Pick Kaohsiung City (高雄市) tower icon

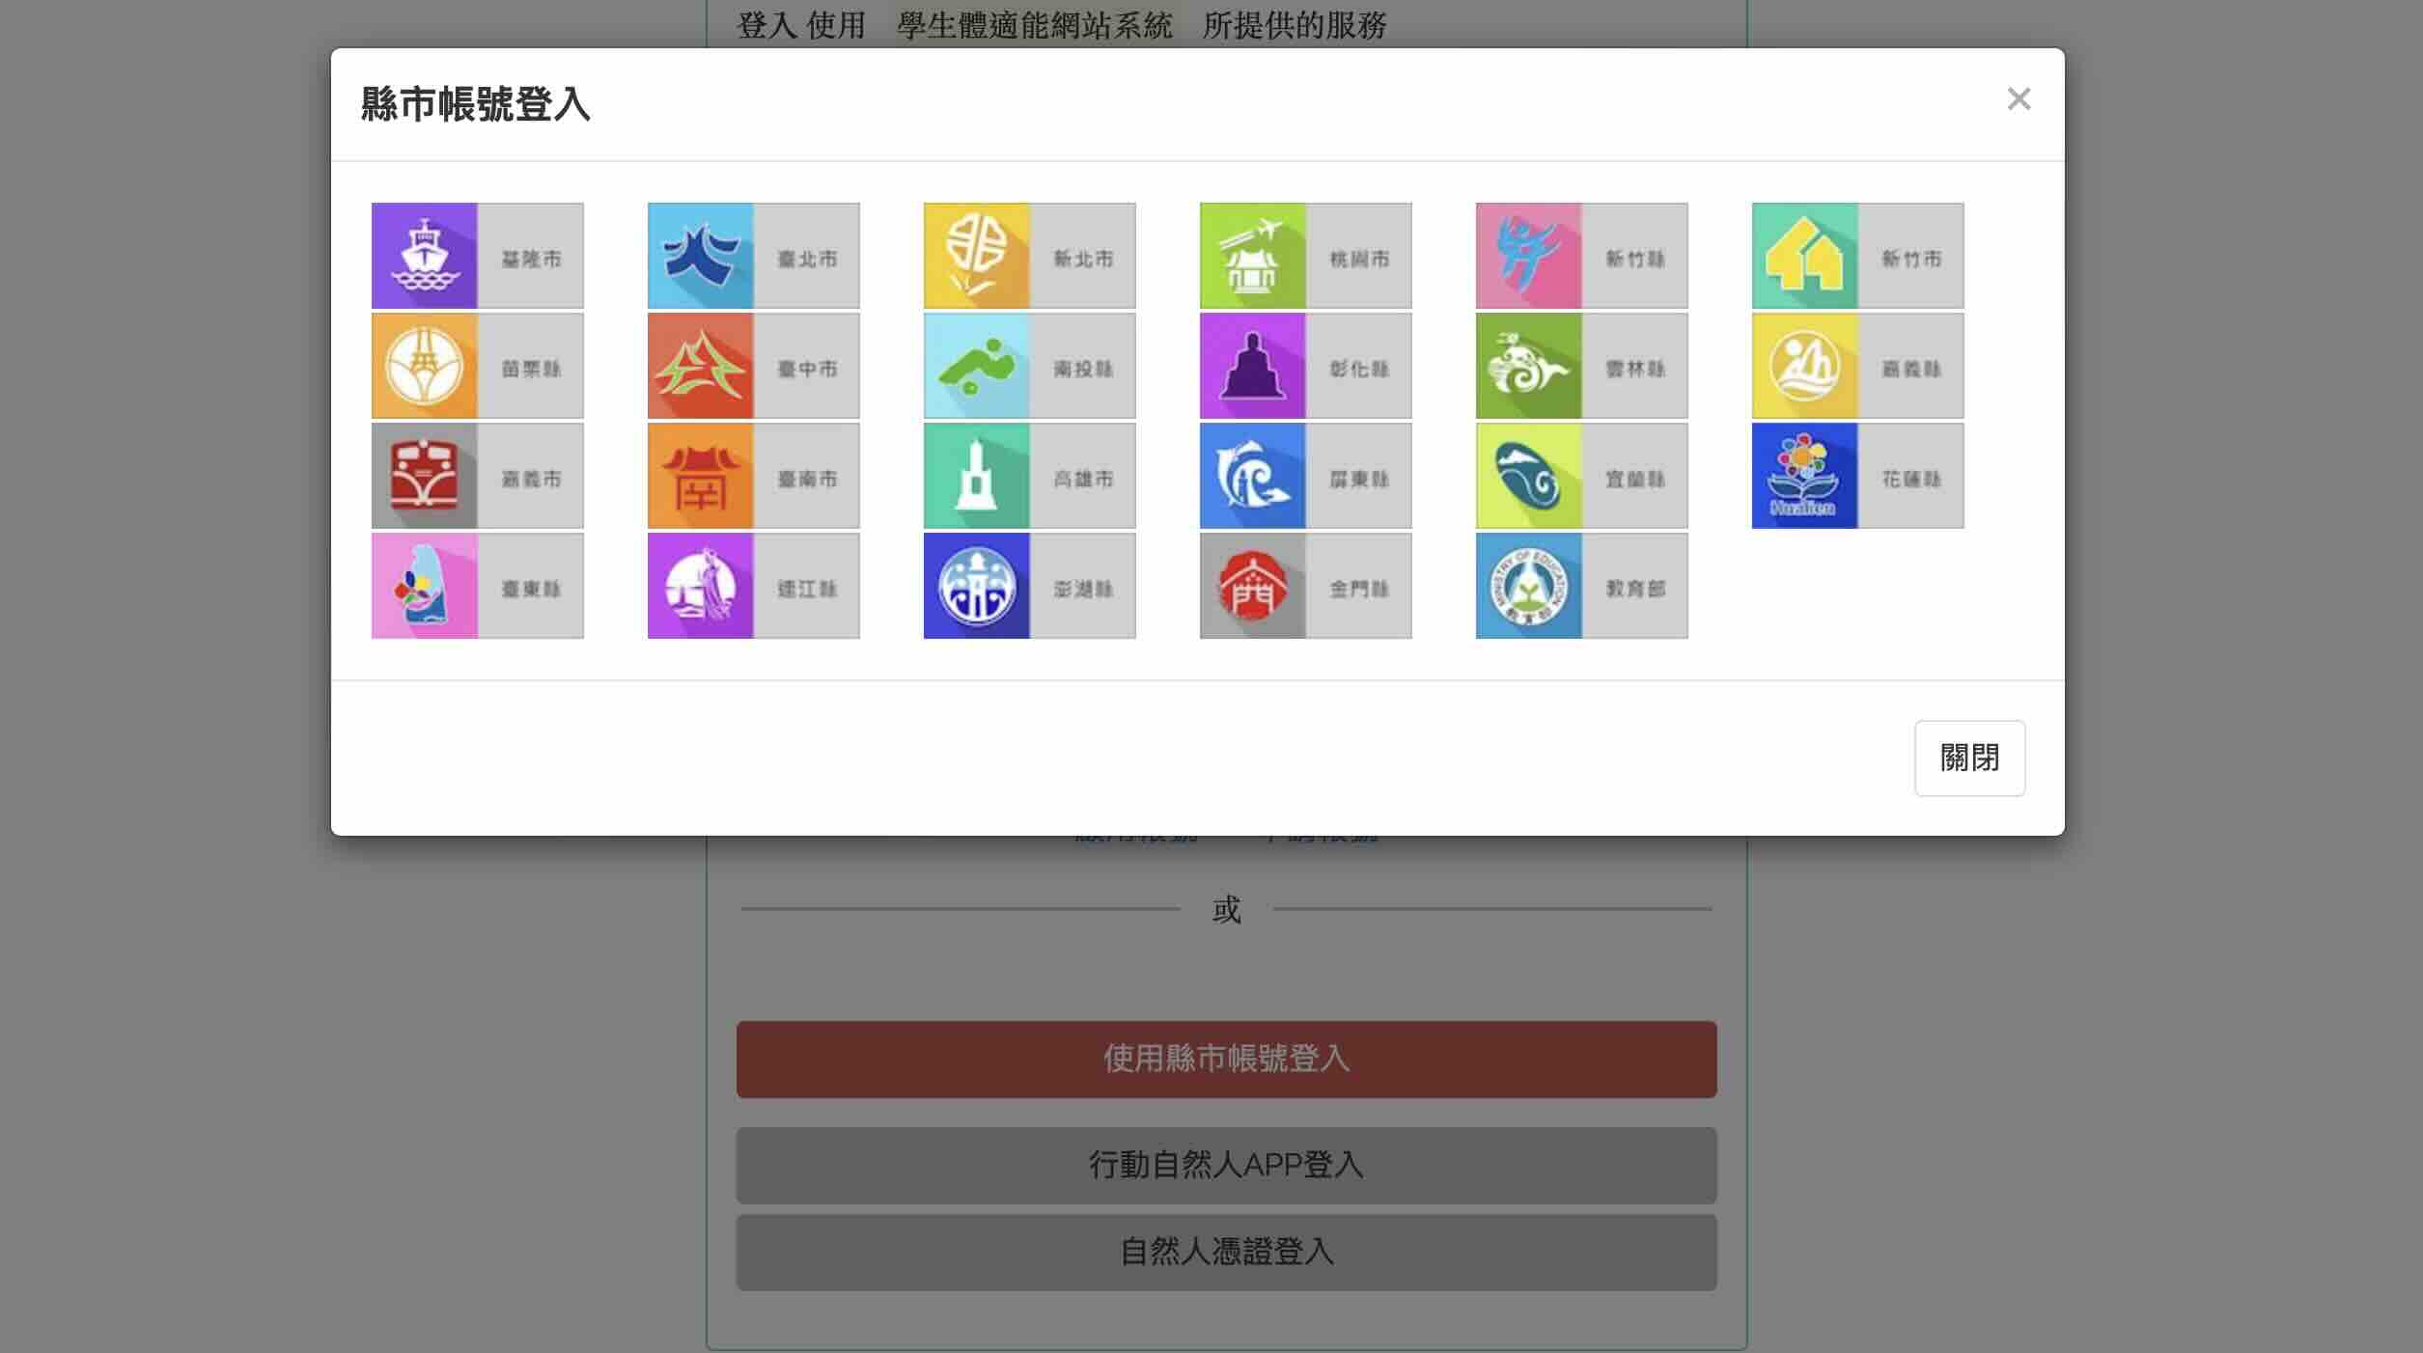click(x=977, y=476)
